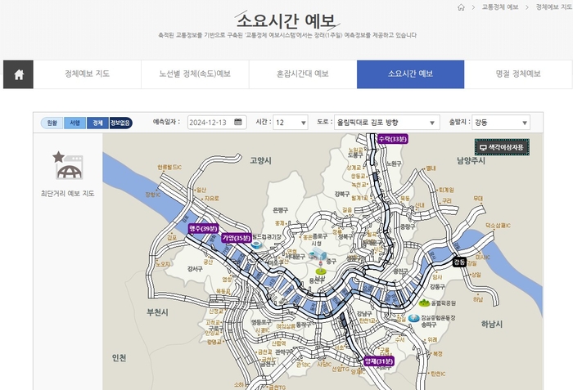Switch to 혼잡시간대 예보 tab
This screenshot has height=390, width=573.
[x=303, y=74]
